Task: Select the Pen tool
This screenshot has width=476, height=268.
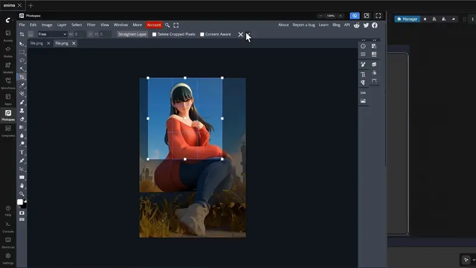Action: tap(22, 160)
